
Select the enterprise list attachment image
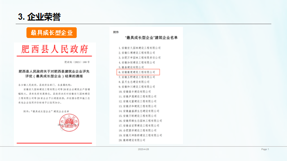click(x=146, y=85)
